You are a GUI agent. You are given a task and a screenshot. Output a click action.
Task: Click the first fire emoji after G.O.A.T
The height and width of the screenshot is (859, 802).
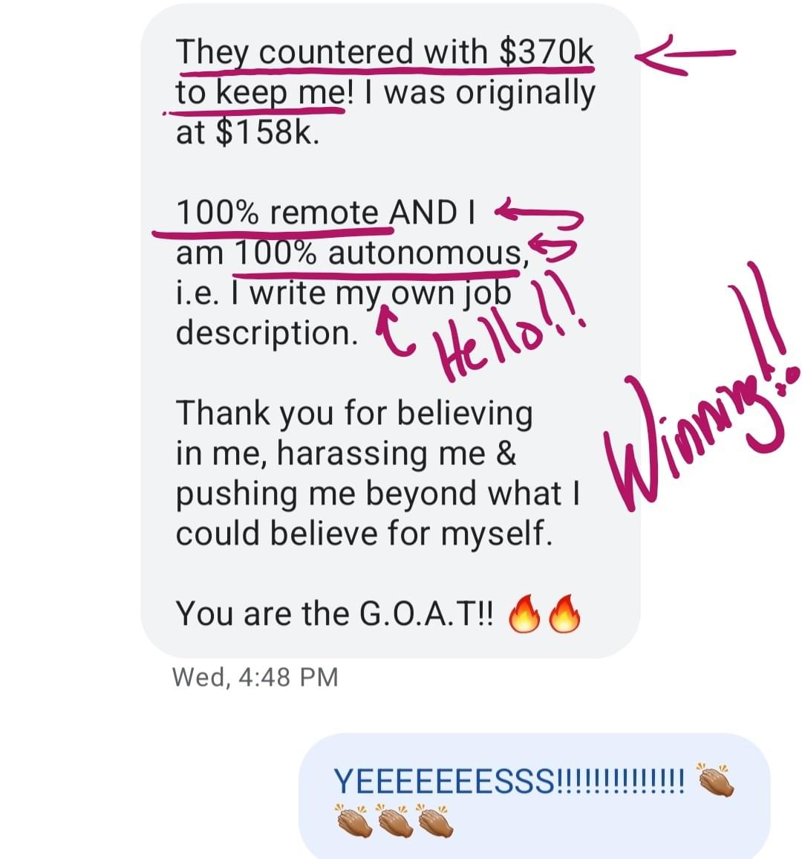click(524, 614)
